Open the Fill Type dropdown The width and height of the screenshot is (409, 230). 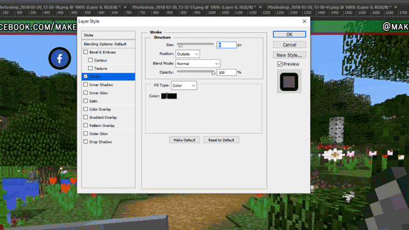184,85
